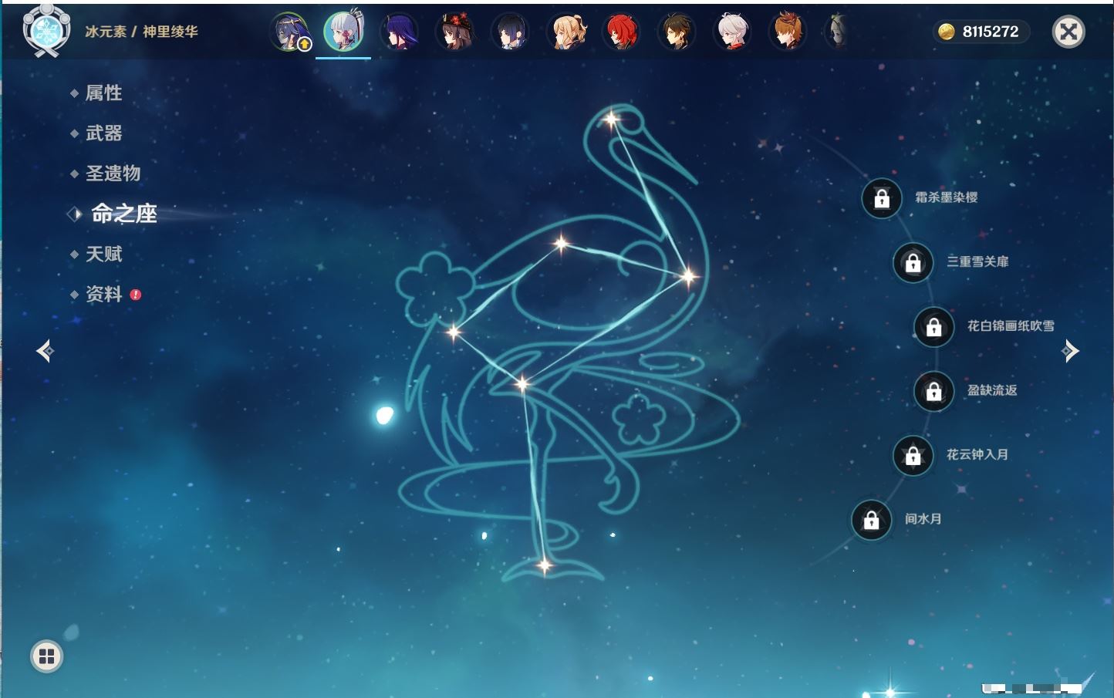Image resolution: width=1114 pixels, height=698 pixels.
Task: Click the red alert badge next to 资料
Action: [x=136, y=295]
